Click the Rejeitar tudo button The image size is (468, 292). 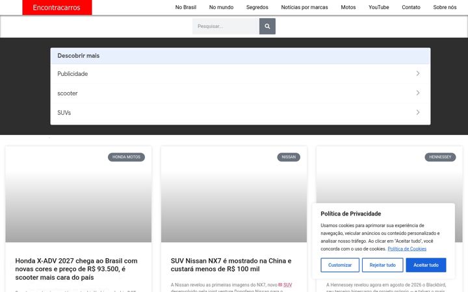coord(382,265)
